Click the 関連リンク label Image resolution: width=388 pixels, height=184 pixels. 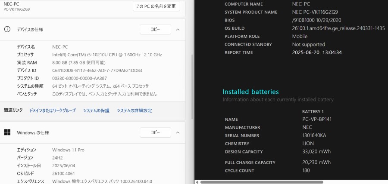pos(13,110)
